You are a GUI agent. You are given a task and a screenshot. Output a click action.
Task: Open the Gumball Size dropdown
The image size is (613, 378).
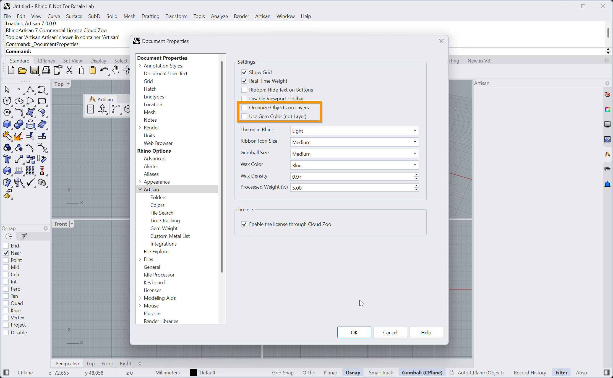coord(354,154)
